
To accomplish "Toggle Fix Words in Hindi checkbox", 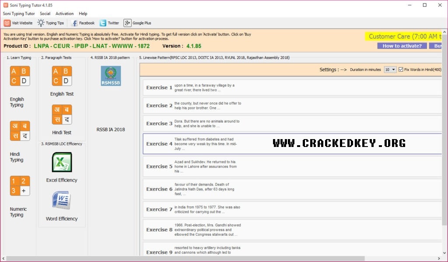I will coord(401,70).
